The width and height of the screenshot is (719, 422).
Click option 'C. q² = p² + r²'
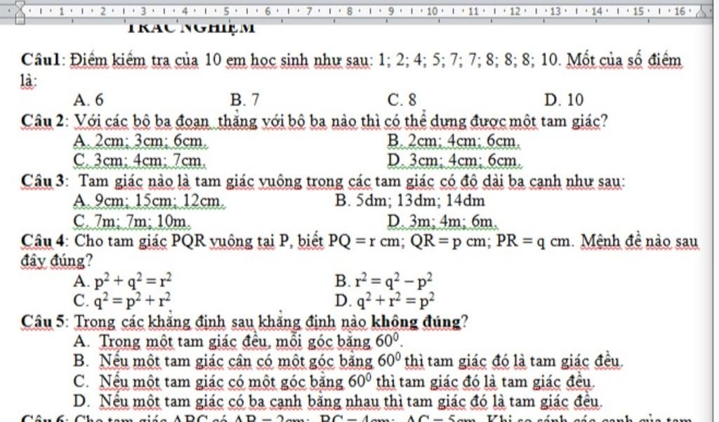pyautogui.click(x=122, y=300)
